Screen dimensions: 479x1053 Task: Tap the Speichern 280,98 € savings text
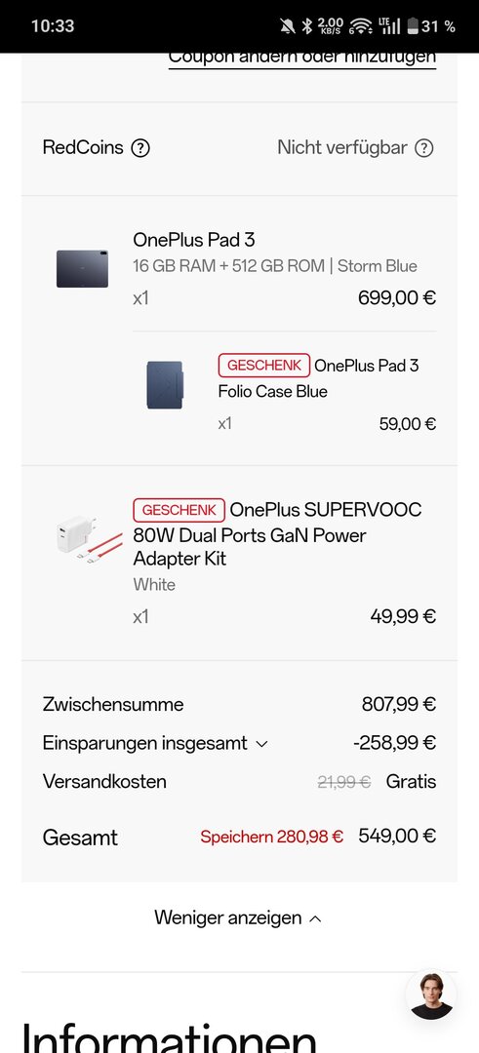tap(271, 837)
